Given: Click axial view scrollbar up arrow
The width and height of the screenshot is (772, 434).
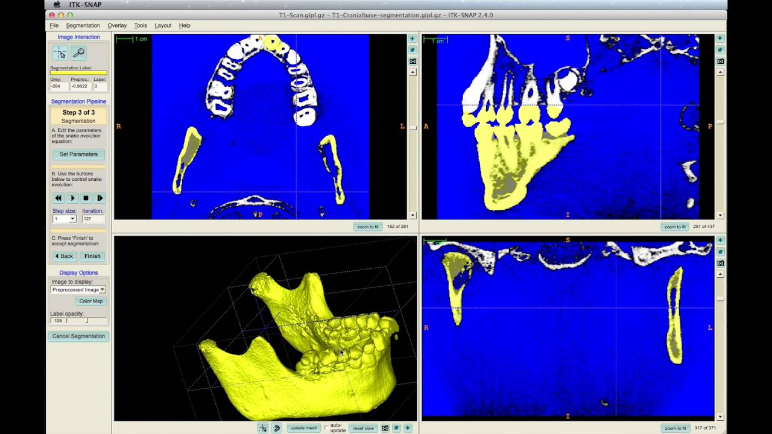Looking at the screenshot, I should coord(413,72).
